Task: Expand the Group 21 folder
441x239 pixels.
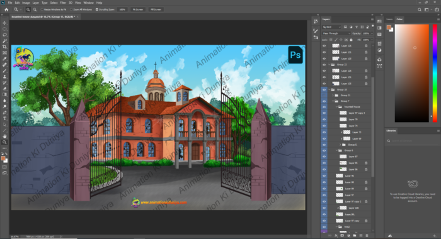Action: [x=333, y=96]
